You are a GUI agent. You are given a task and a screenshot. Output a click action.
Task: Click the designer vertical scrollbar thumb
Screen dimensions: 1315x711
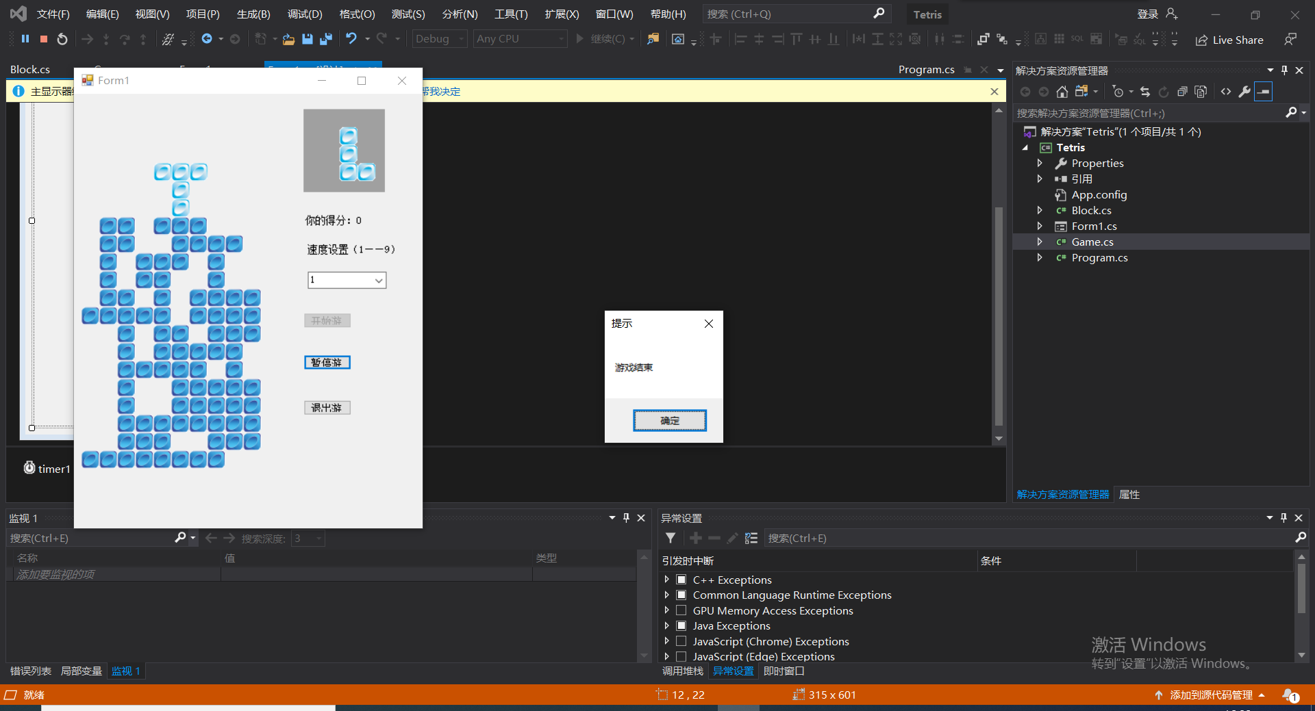pyautogui.click(x=999, y=316)
